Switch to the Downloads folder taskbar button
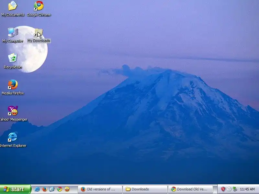Screen dimensions: 259x194 point(145,189)
